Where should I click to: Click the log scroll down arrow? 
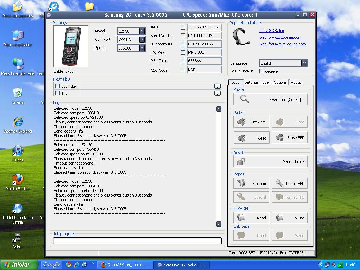click(219, 224)
